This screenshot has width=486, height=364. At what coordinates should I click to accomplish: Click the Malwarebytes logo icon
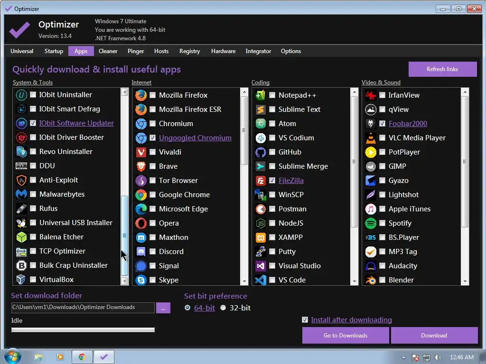pyautogui.click(x=21, y=194)
